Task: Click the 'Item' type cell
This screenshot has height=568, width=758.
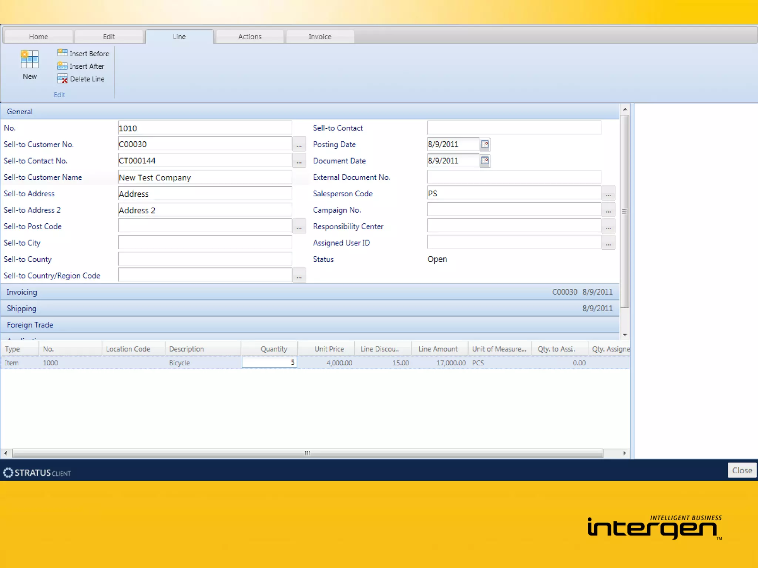Action: 20,363
